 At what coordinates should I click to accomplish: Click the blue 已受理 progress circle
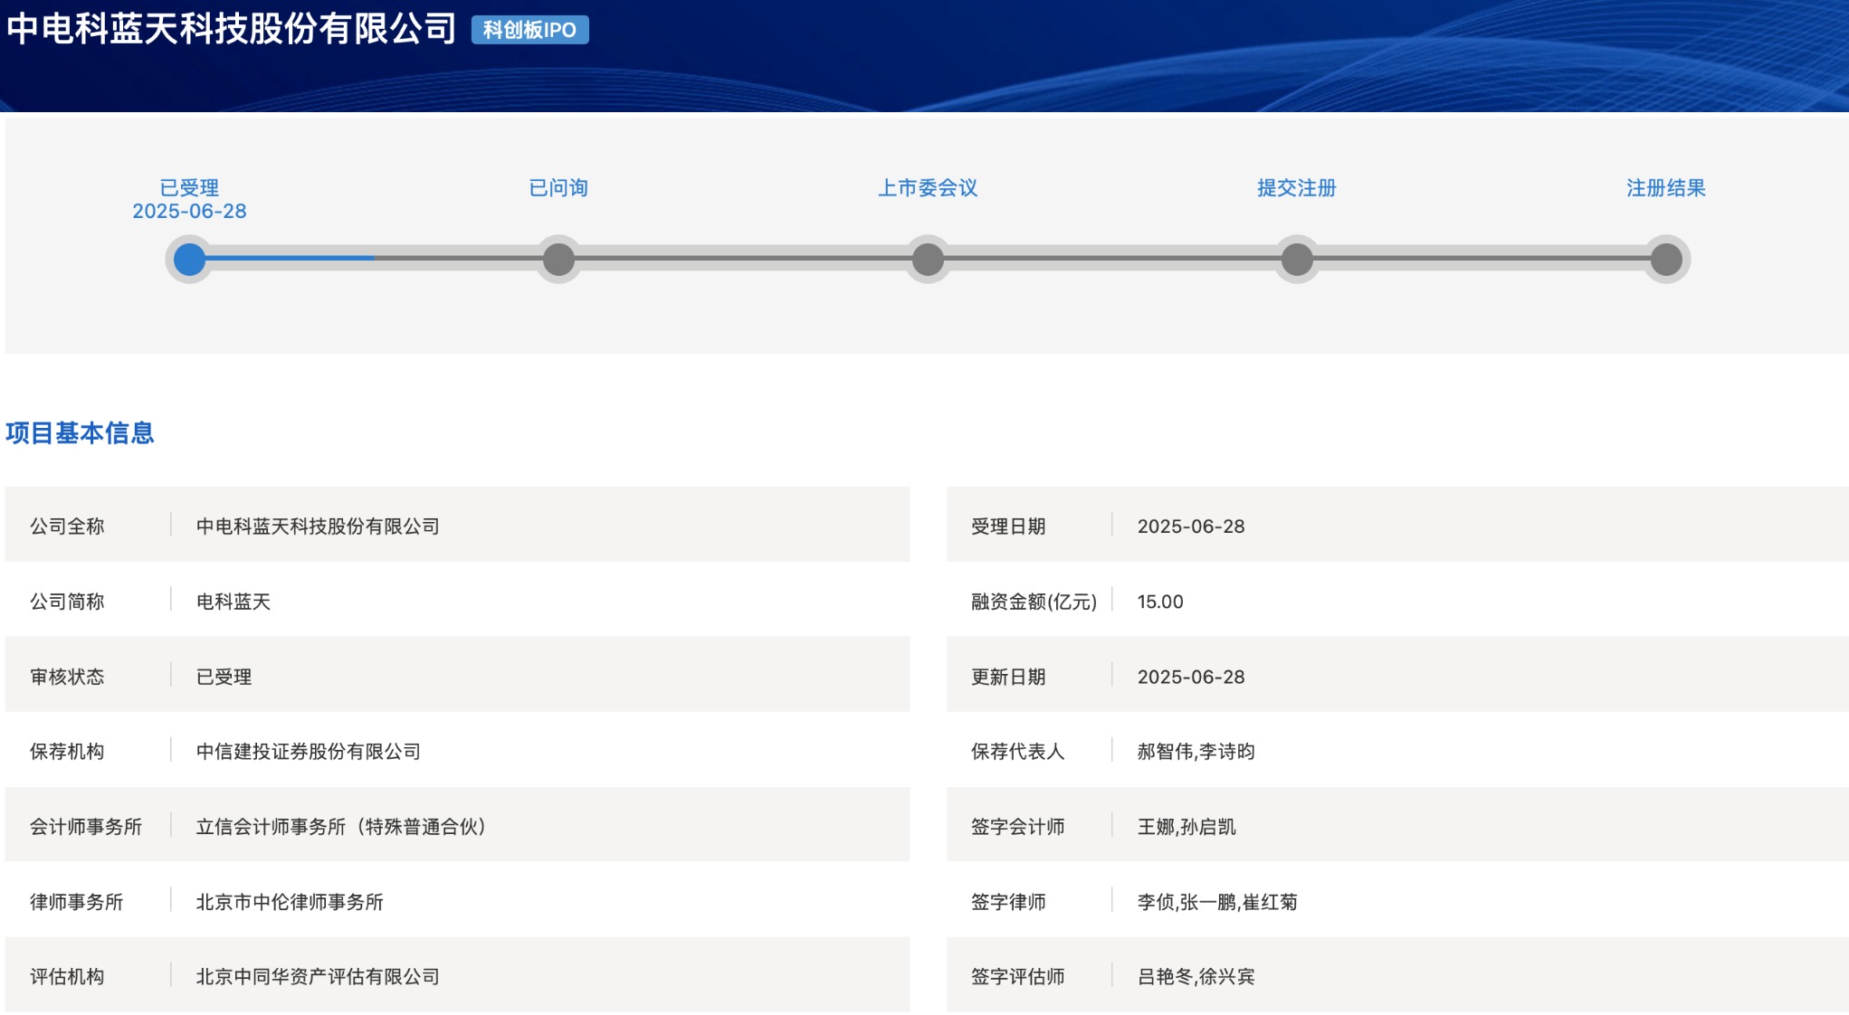(x=189, y=260)
